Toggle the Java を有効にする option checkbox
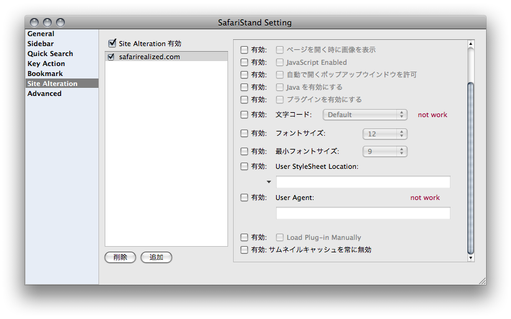 280,87
